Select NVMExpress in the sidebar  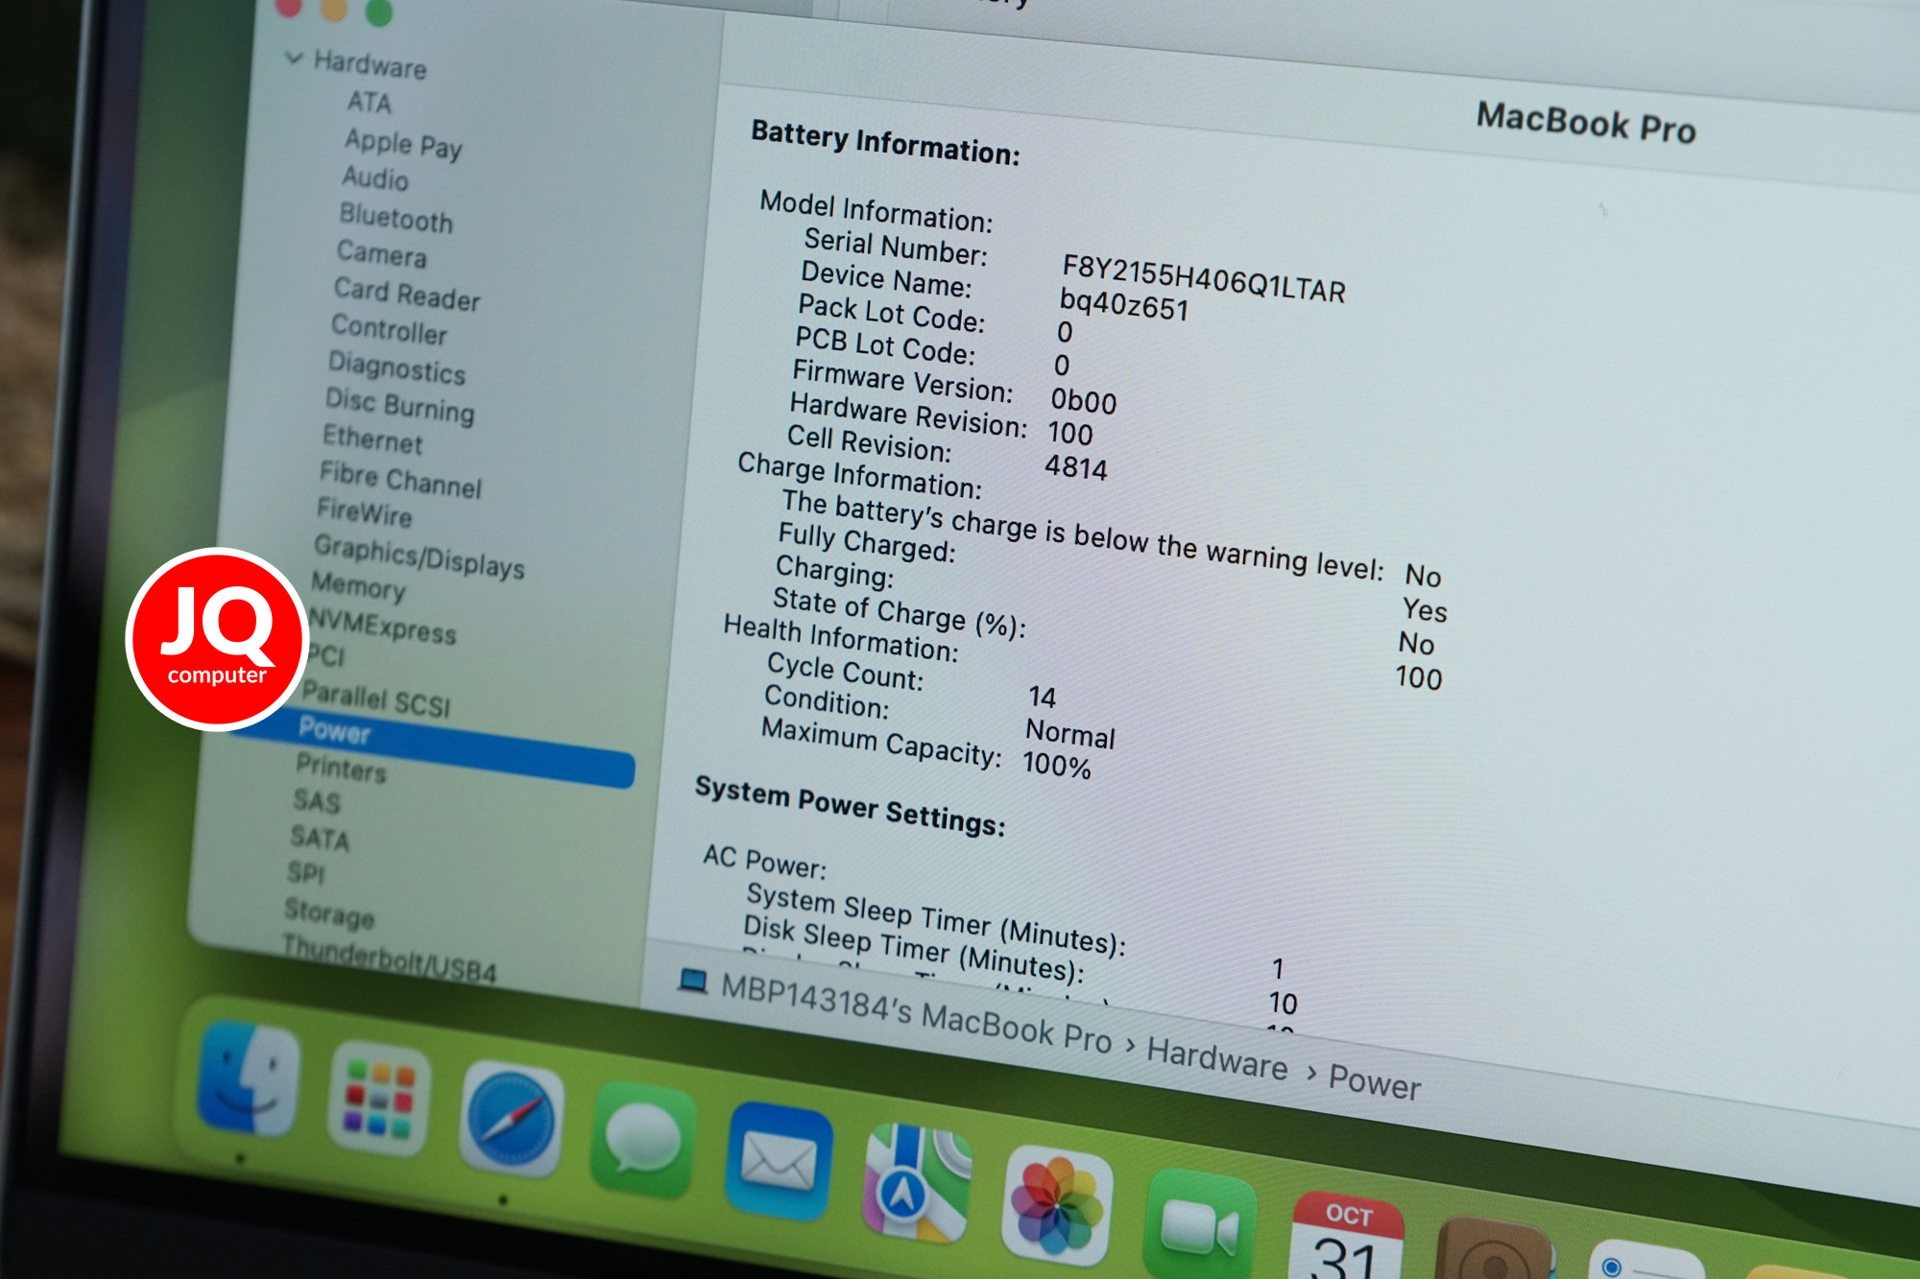(382, 627)
